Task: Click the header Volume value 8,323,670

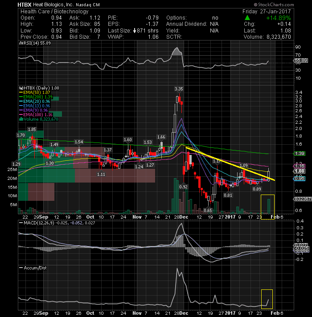Action: [279, 37]
